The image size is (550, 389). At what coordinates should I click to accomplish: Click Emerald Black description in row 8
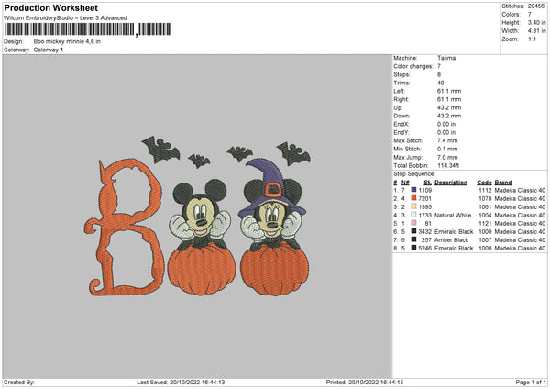tap(454, 248)
